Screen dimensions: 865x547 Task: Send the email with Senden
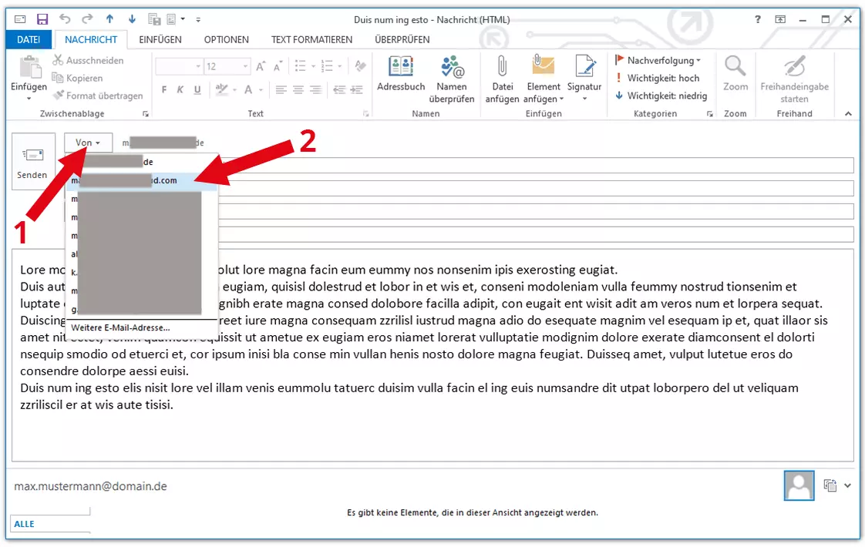(x=32, y=161)
